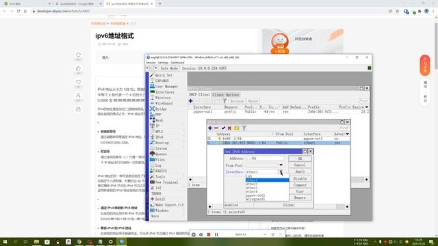Click Apply in New IPv6 Address dialog

click(300, 172)
